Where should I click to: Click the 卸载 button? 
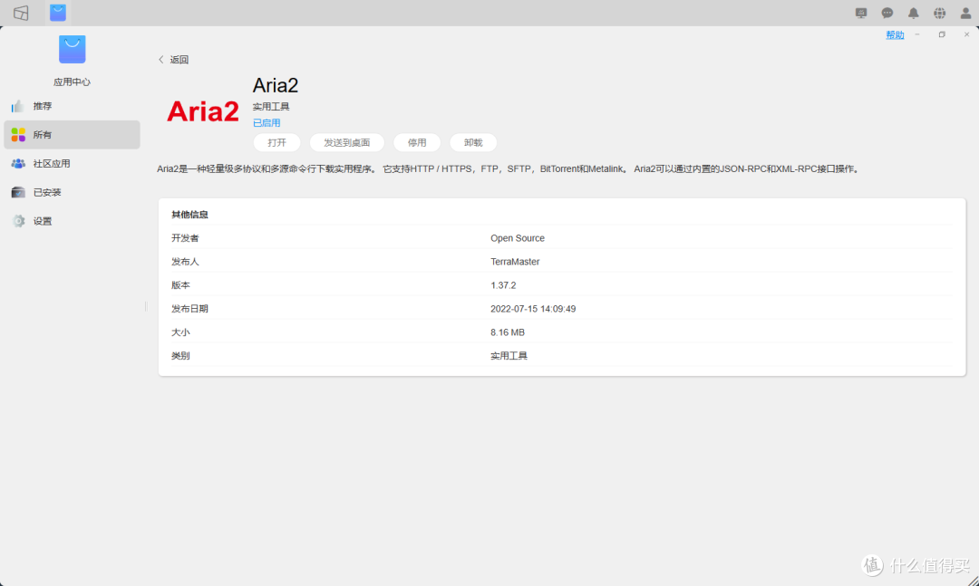click(x=473, y=142)
